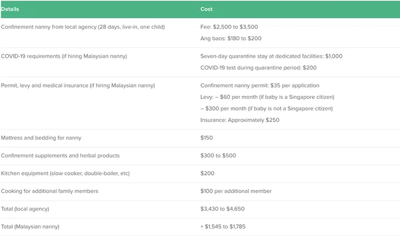This screenshot has width=400, height=236.
Task: Click the $200 kitchen equipment cost
Action: pos(206,173)
